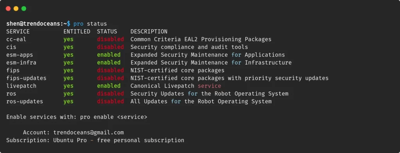Click the ENTITLED column header

[77, 32]
